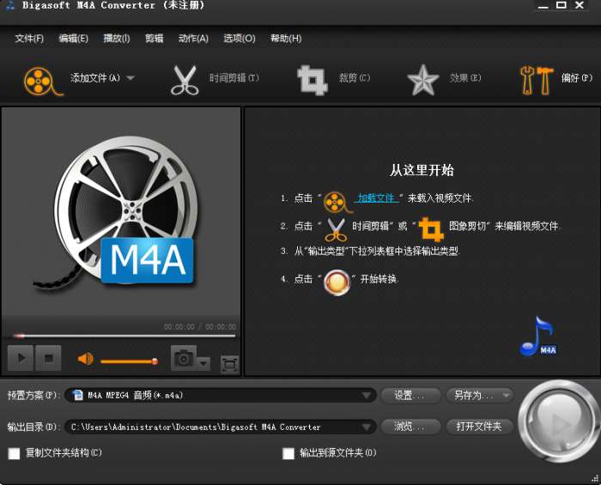
Task: Open the 编辑(E) menu
Action: click(73, 39)
